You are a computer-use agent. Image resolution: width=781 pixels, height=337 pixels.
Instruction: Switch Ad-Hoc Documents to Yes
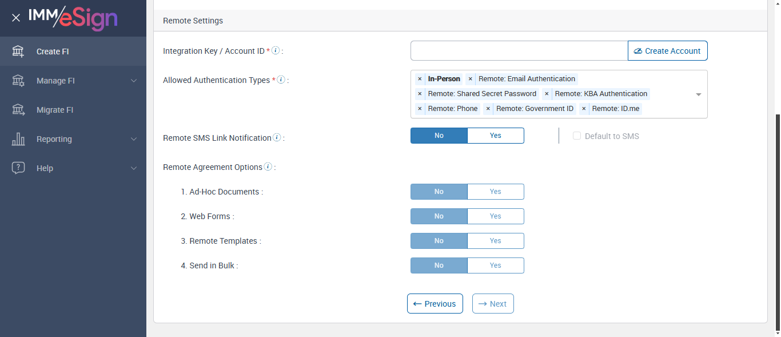click(x=495, y=192)
